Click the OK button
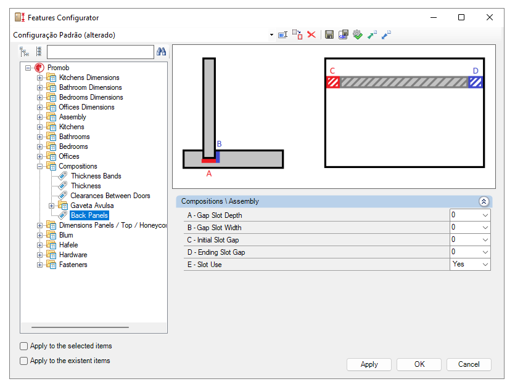 (x=419, y=364)
